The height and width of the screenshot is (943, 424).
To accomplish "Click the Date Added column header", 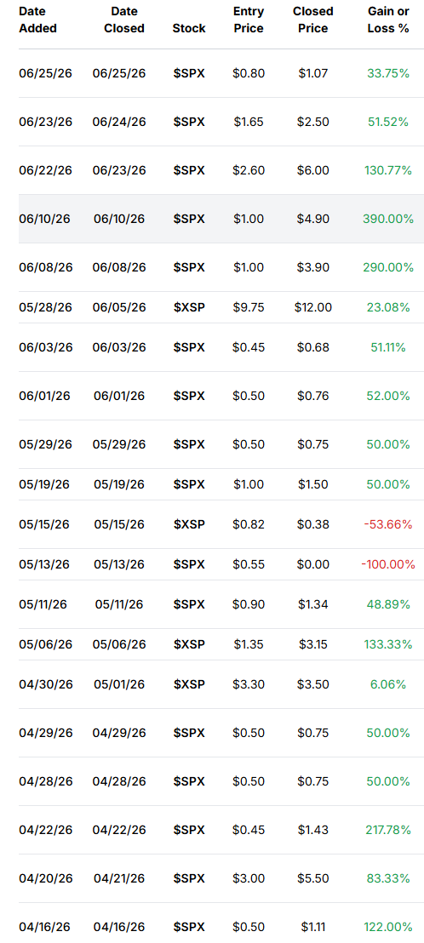I will coord(38,20).
